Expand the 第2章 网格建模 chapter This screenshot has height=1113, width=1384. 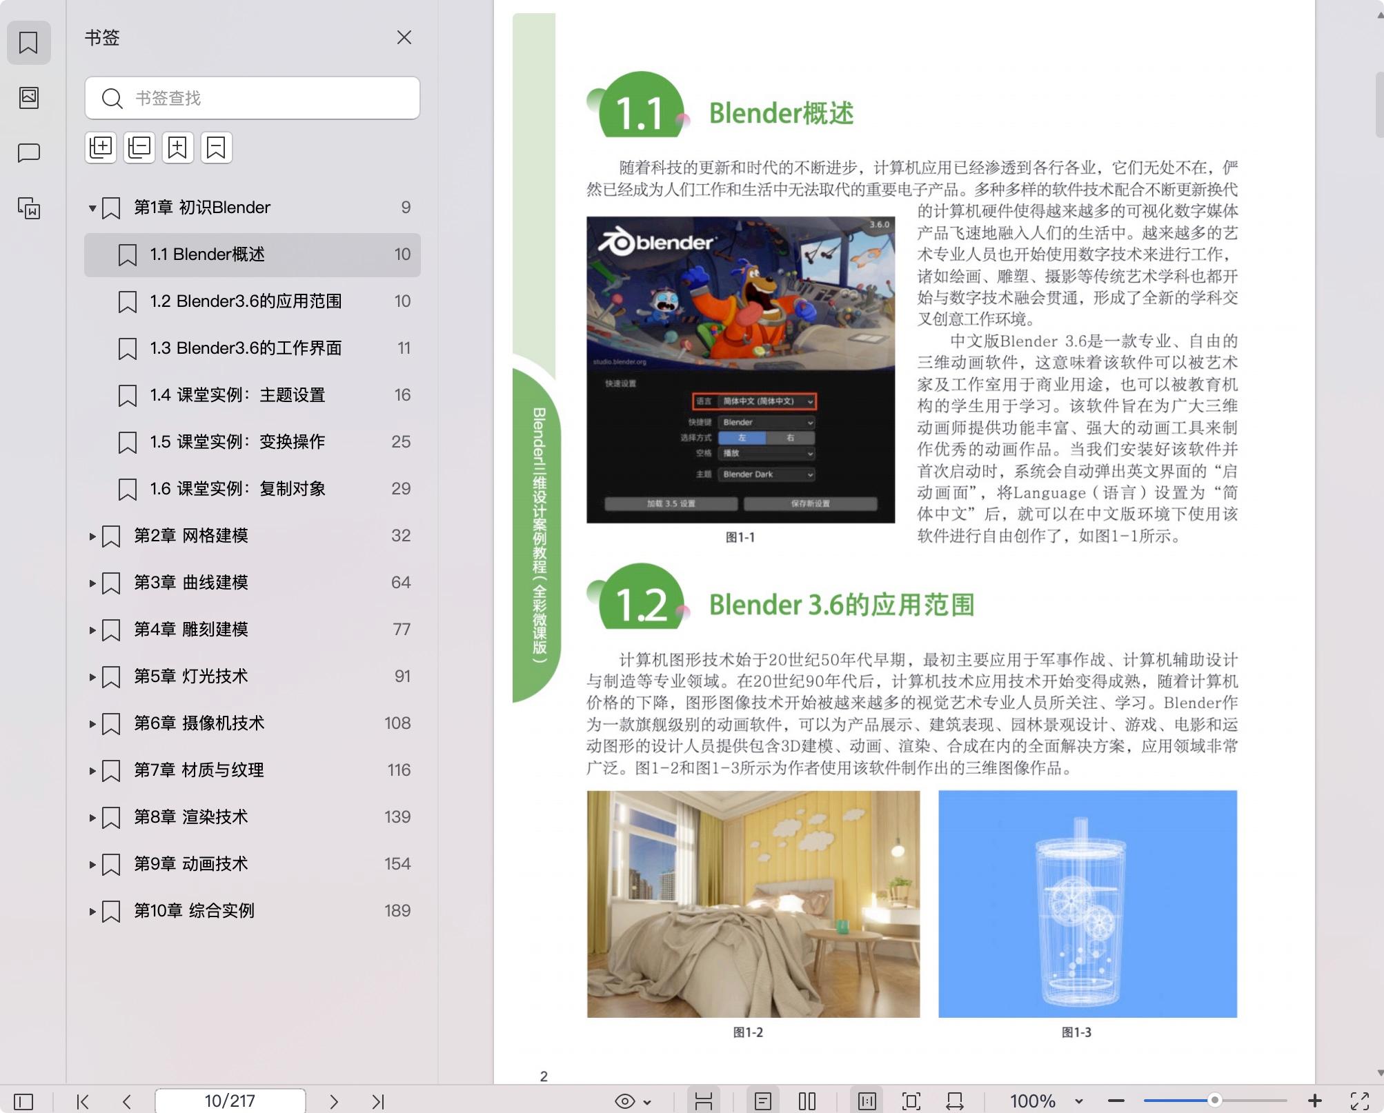coord(92,536)
